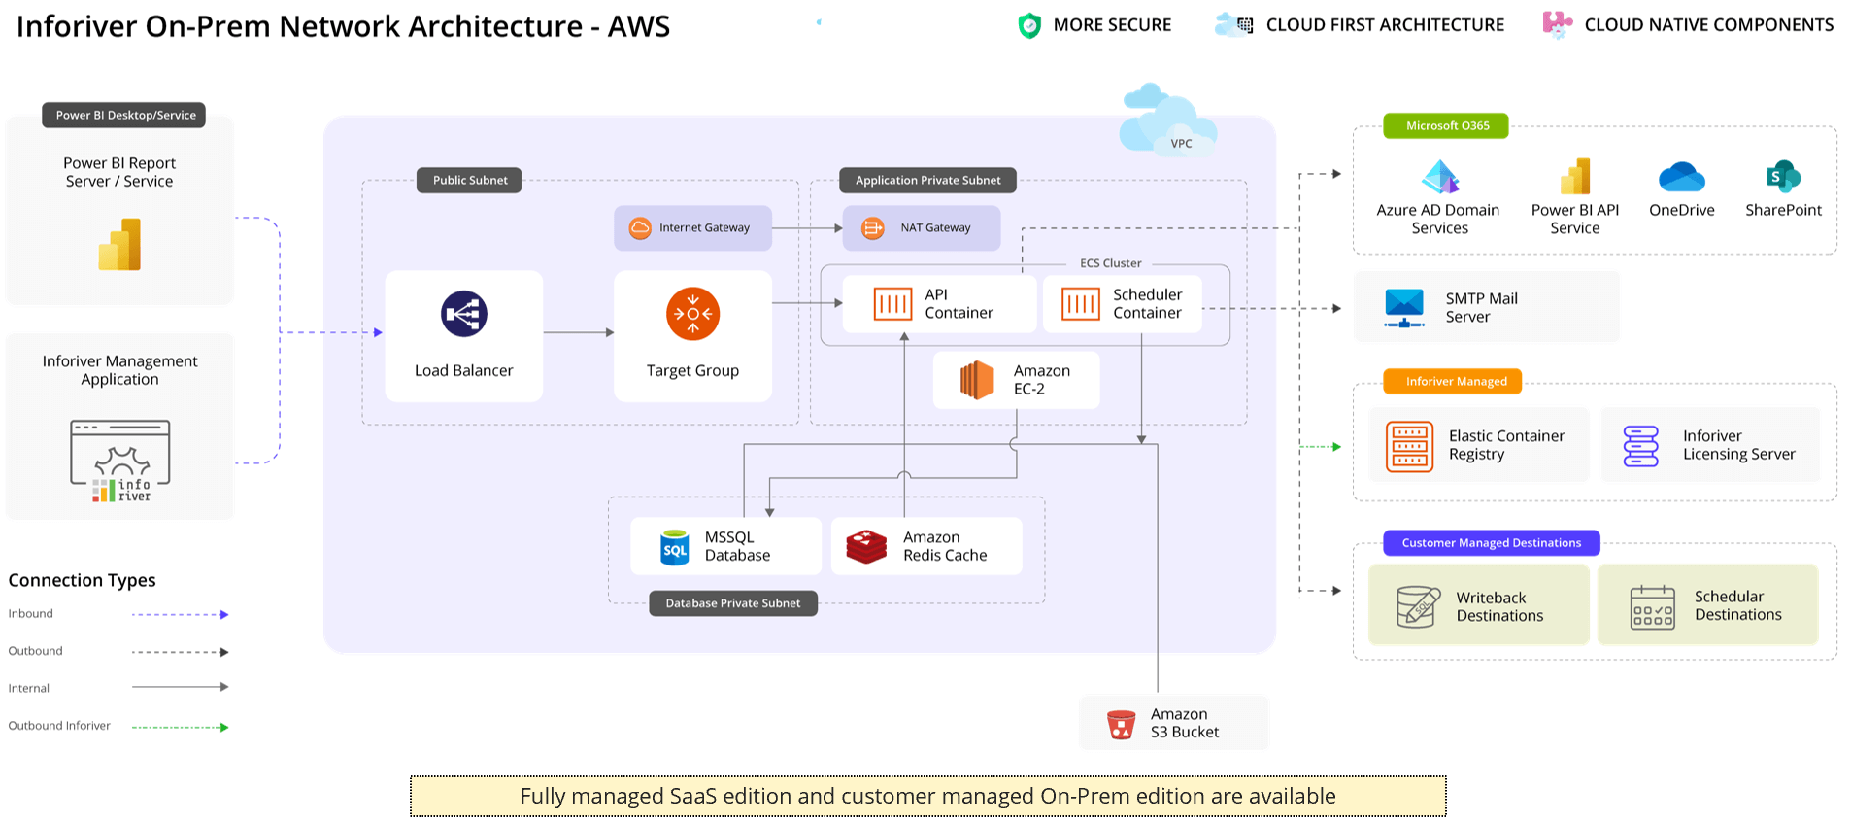Click the OneDrive cloud icon
The height and width of the screenshot is (822, 1851).
click(1682, 177)
